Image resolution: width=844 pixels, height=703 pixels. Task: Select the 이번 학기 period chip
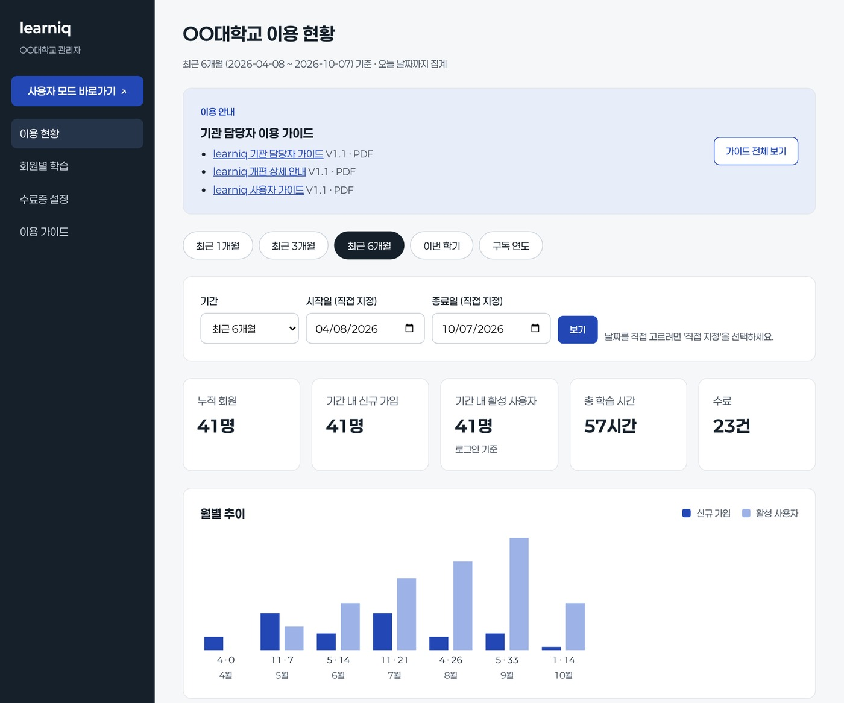(x=441, y=245)
